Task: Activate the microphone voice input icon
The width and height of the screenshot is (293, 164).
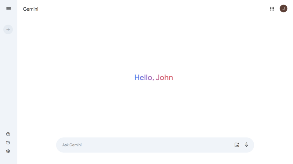Action: [246, 145]
